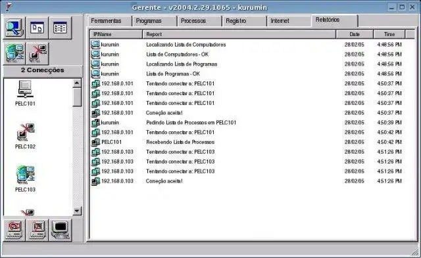This screenshot has height=258, width=421.
Task: Click the bottom black screen computer button
Action: [60, 230]
